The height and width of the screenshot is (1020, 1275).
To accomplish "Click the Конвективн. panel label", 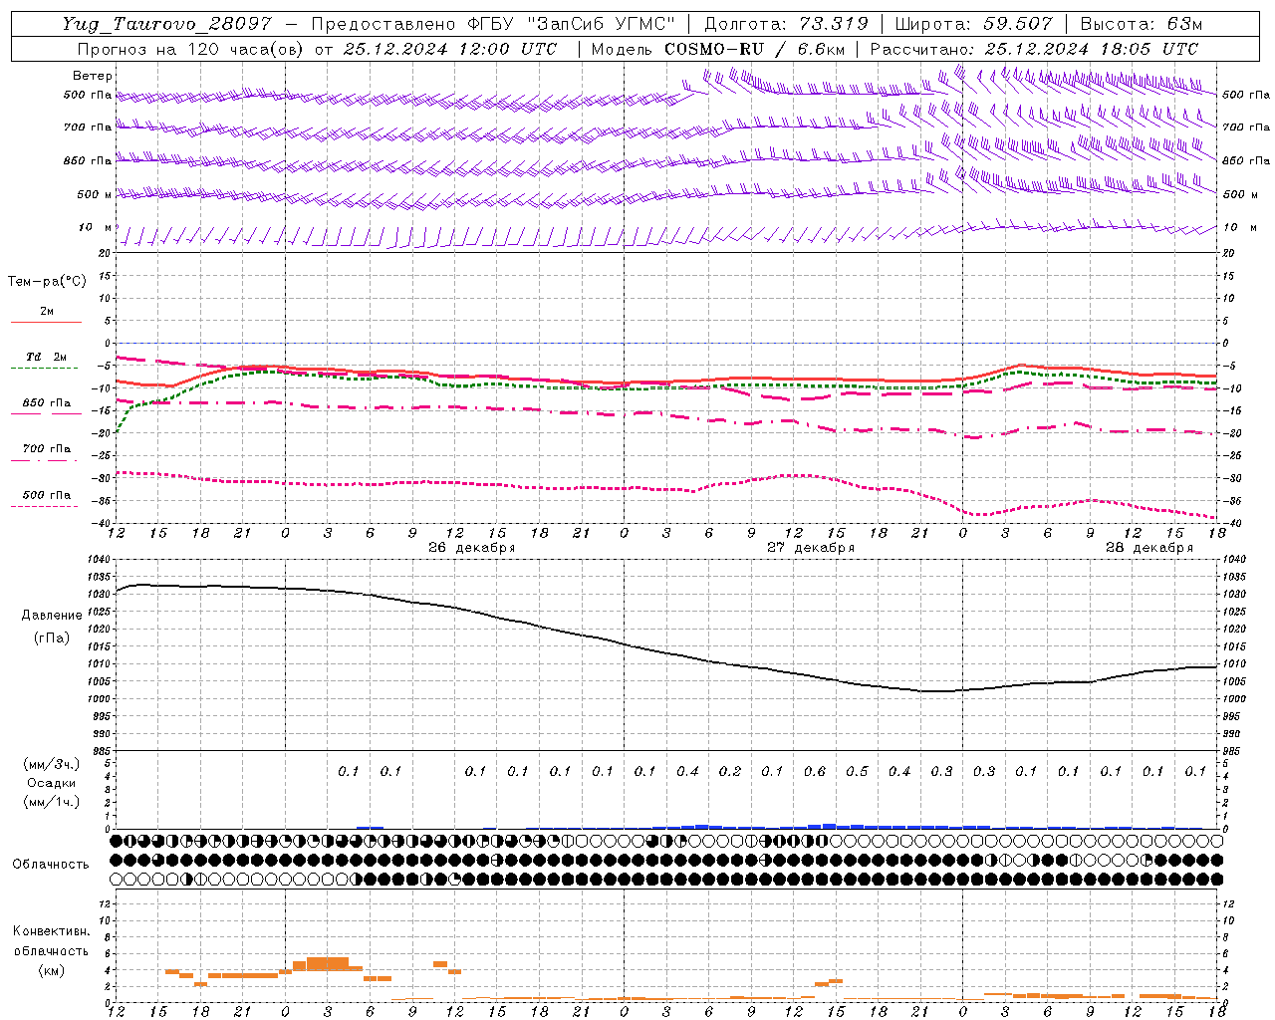I will [51, 931].
